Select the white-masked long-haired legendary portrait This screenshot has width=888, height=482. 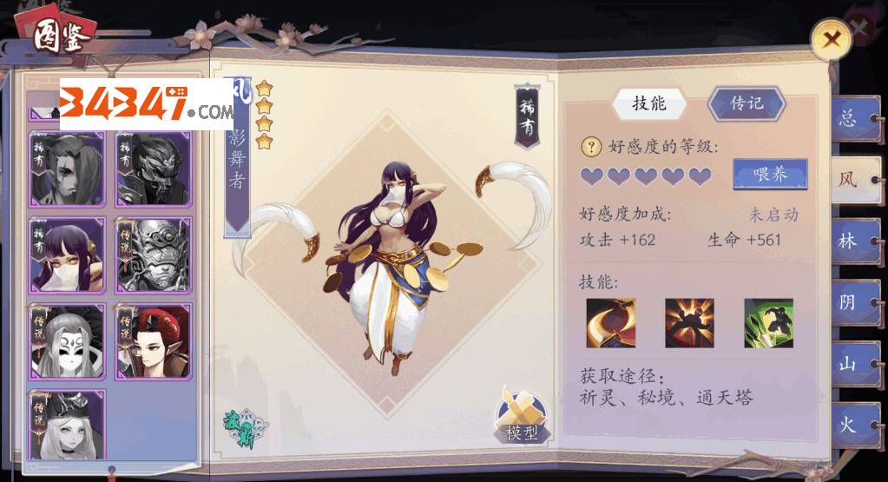click(68, 341)
